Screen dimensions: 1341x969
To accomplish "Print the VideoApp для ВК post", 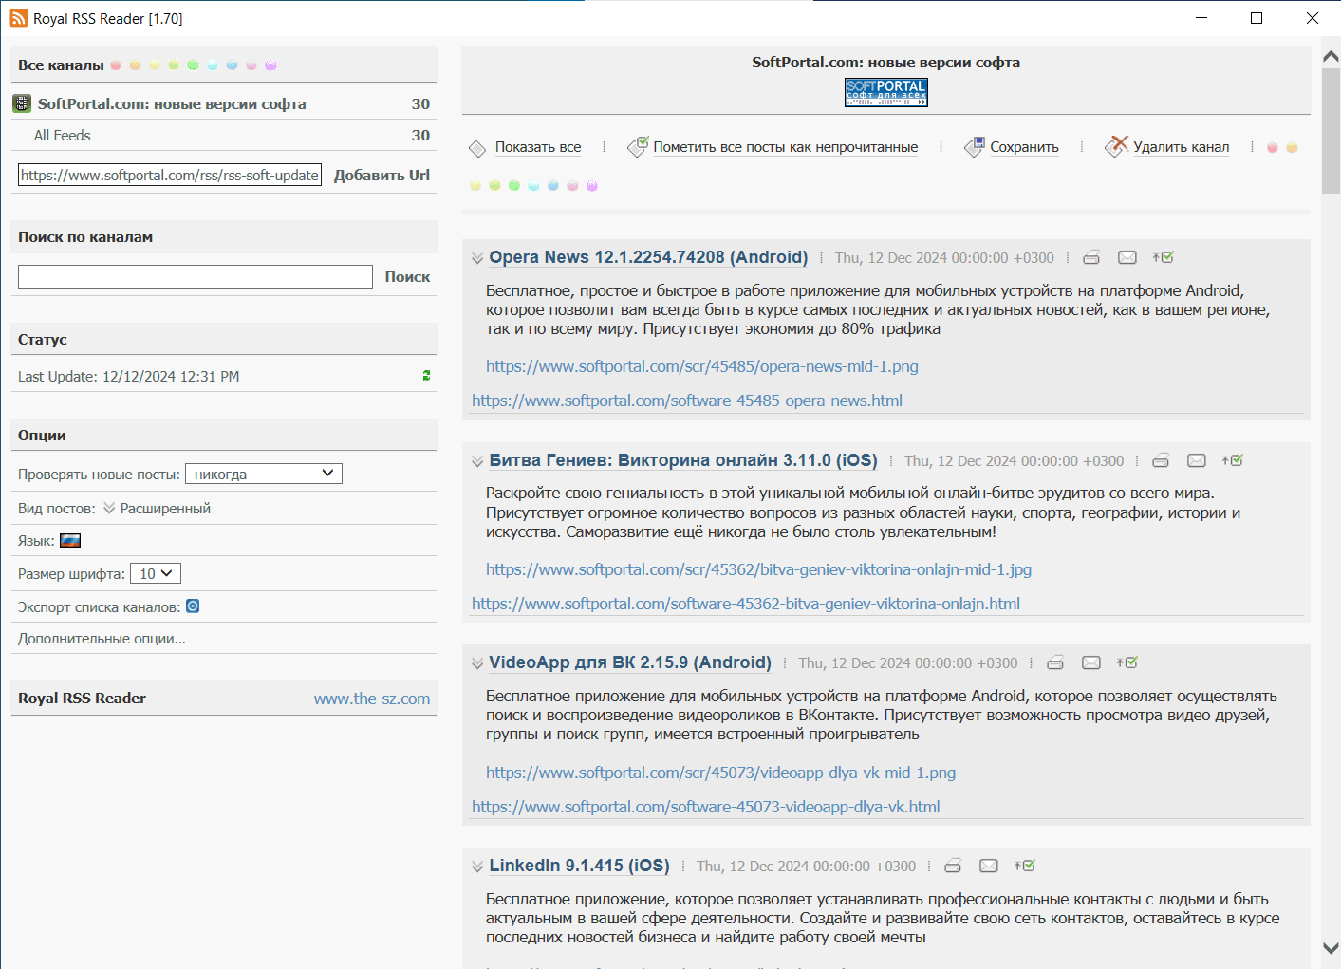I will pos(1055,662).
